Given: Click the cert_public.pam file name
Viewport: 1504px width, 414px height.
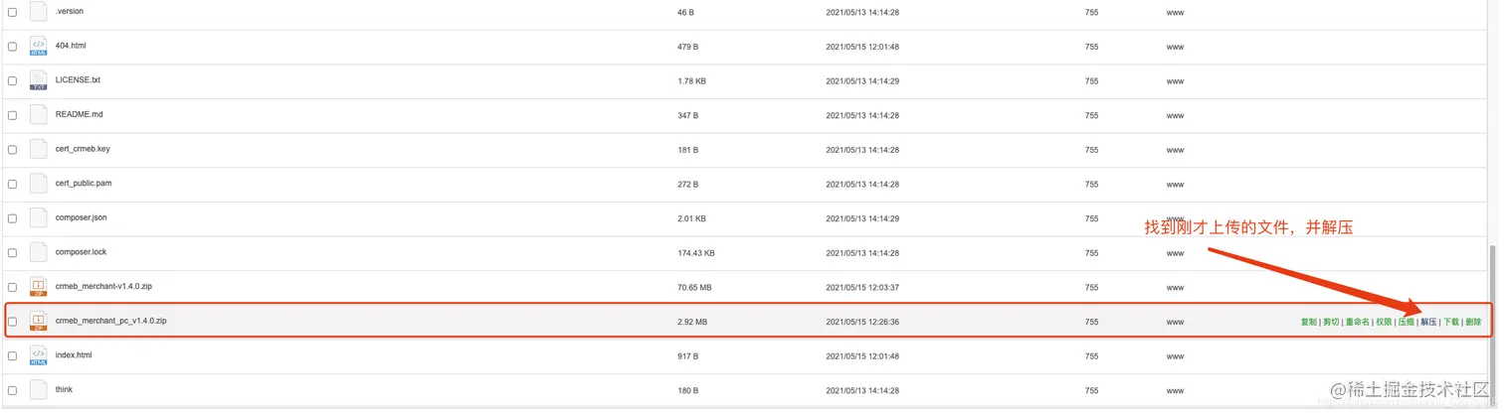Looking at the screenshot, I should pos(84,184).
